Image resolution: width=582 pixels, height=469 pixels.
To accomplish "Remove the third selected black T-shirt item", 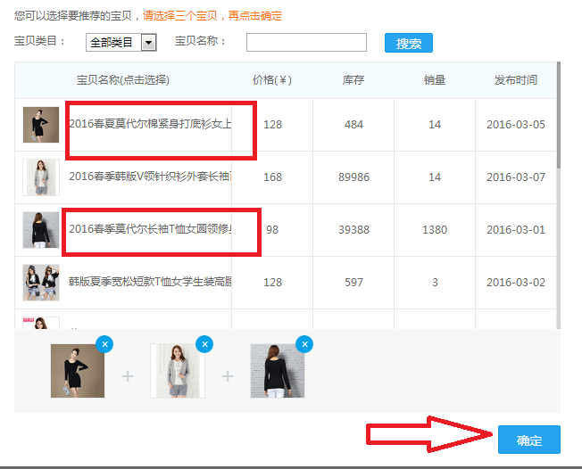I will [x=304, y=344].
